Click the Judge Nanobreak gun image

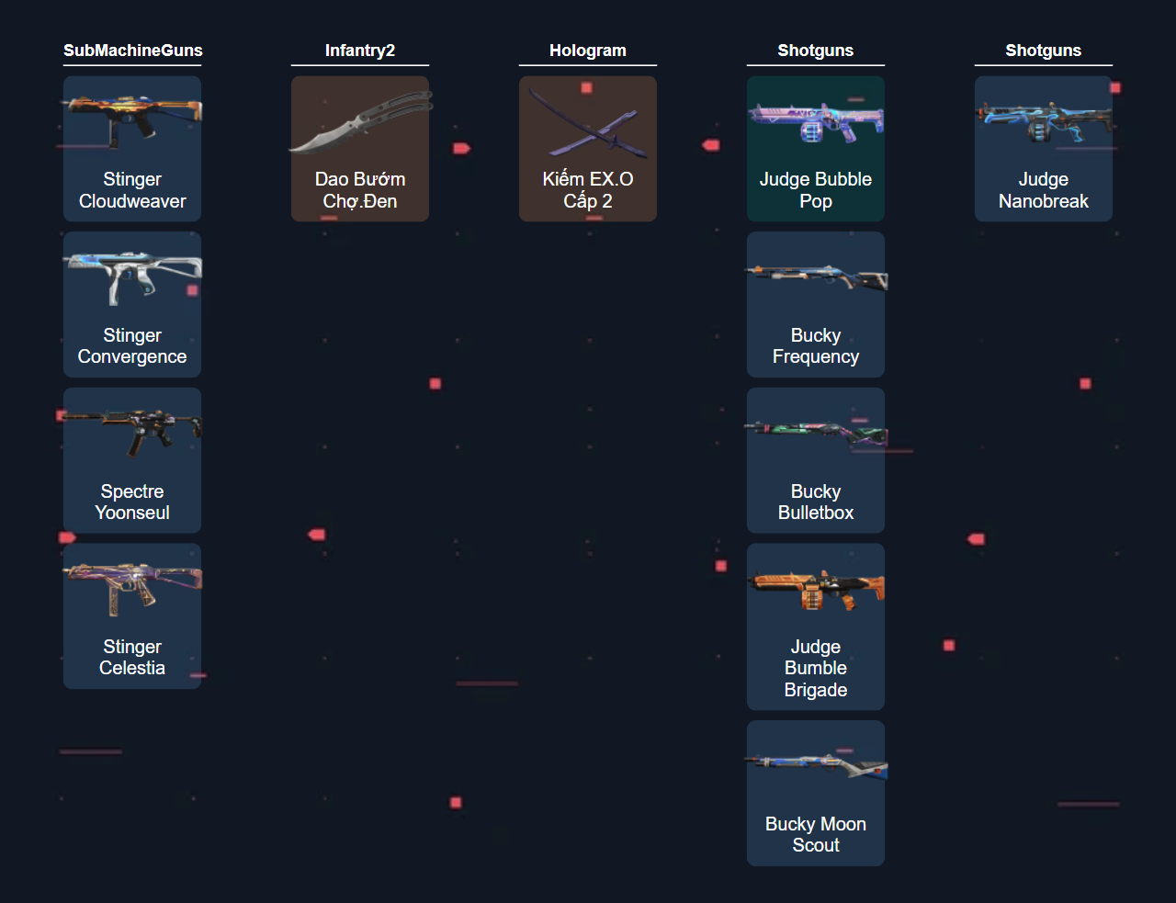(1044, 120)
